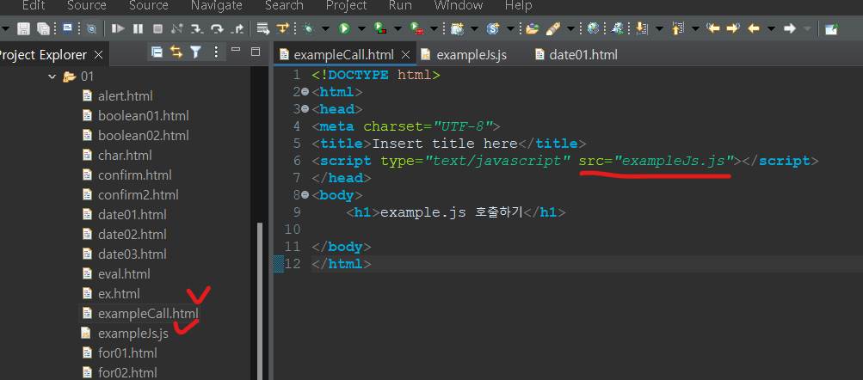Open the dropdown beside the S+ icon
The height and width of the screenshot is (380, 863).
tap(510, 28)
